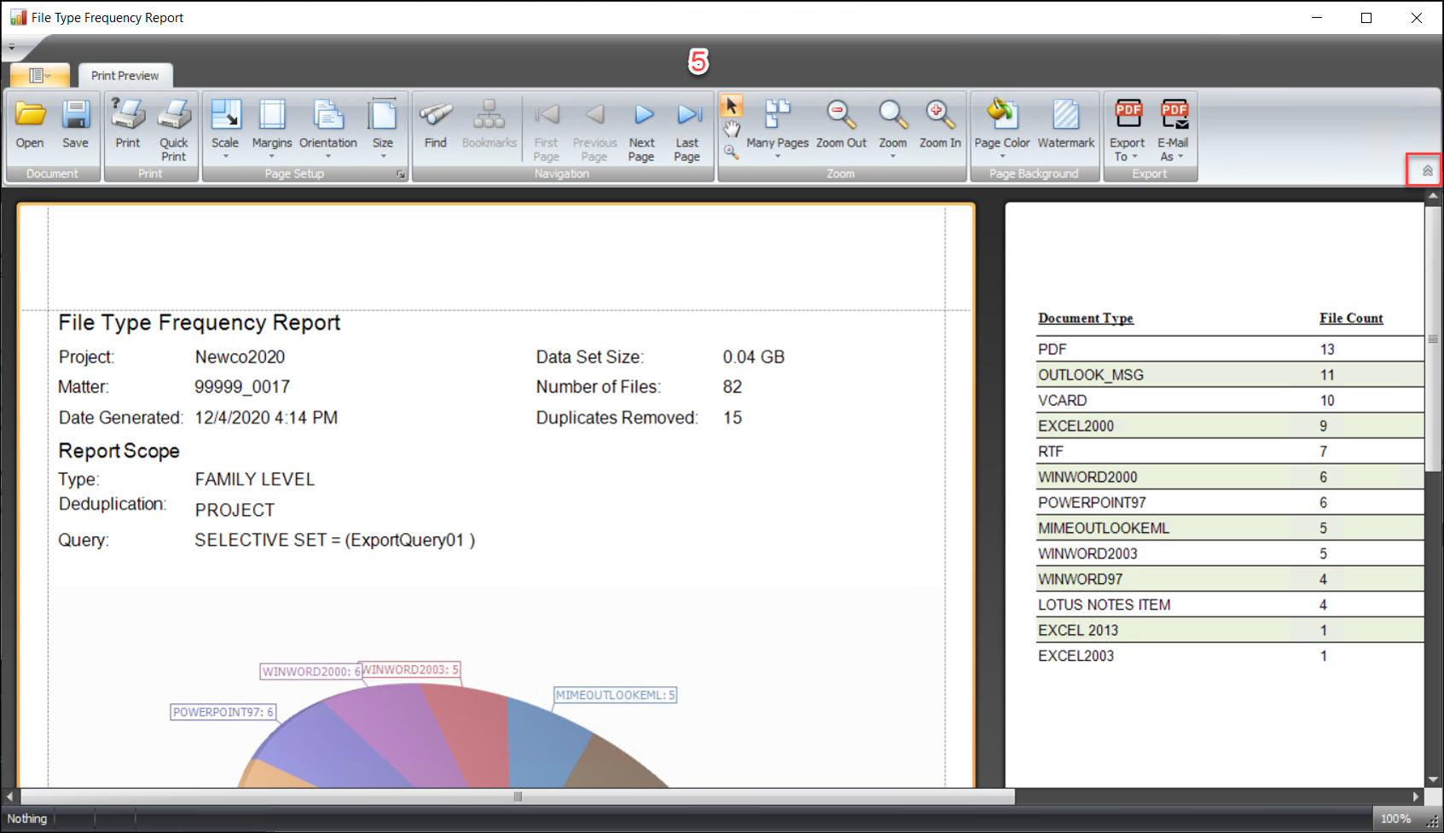Open the Many Pages layout options
The height and width of the screenshot is (833, 1444).
click(778, 129)
